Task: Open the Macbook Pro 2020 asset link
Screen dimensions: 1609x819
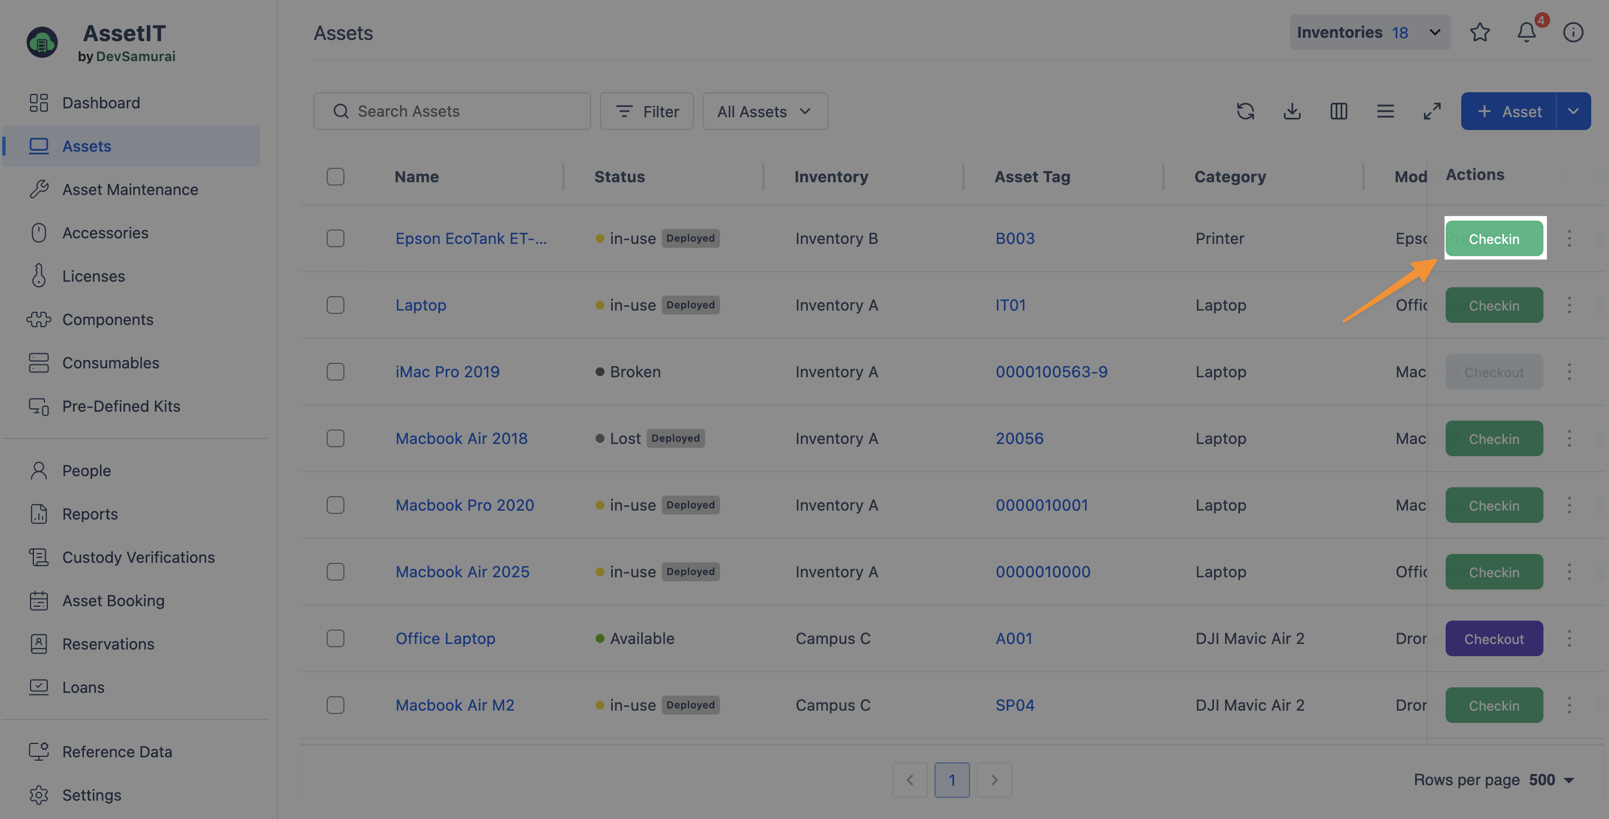Action: pyautogui.click(x=464, y=505)
